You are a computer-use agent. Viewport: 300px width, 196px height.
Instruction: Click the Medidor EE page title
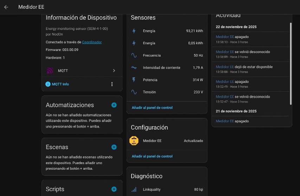tap(31, 7)
